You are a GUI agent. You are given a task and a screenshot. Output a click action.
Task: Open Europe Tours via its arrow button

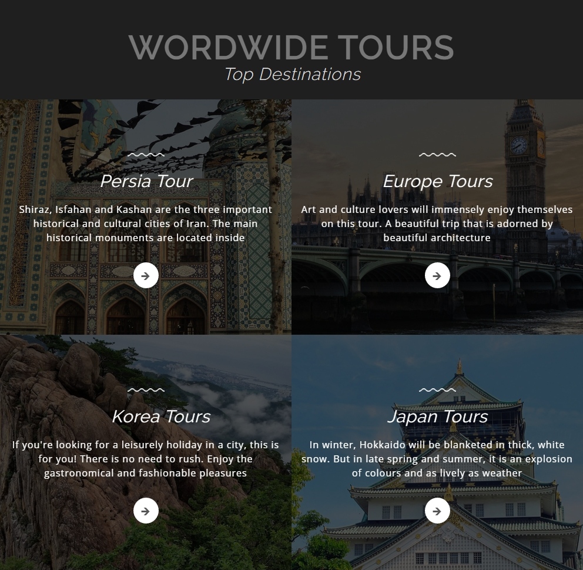pos(437,275)
